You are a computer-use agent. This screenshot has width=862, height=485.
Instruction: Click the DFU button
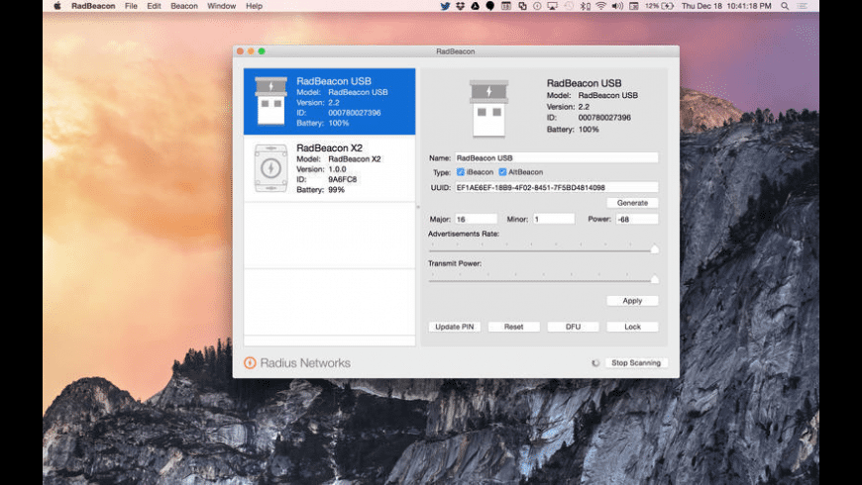click(573, 327)
